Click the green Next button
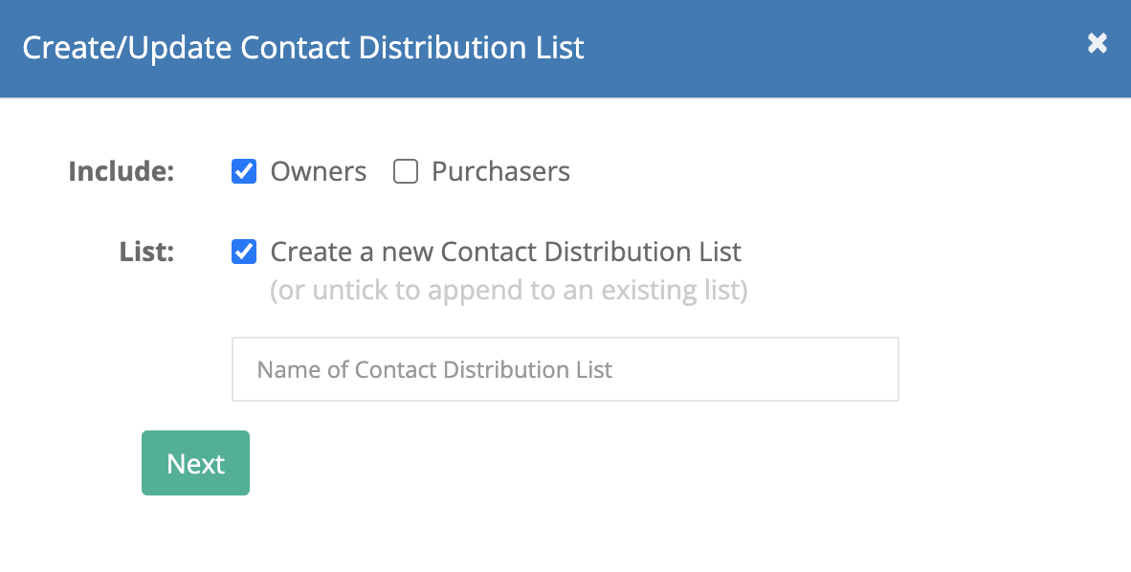This screenshot has height=572, width=1131. [195, 463]
